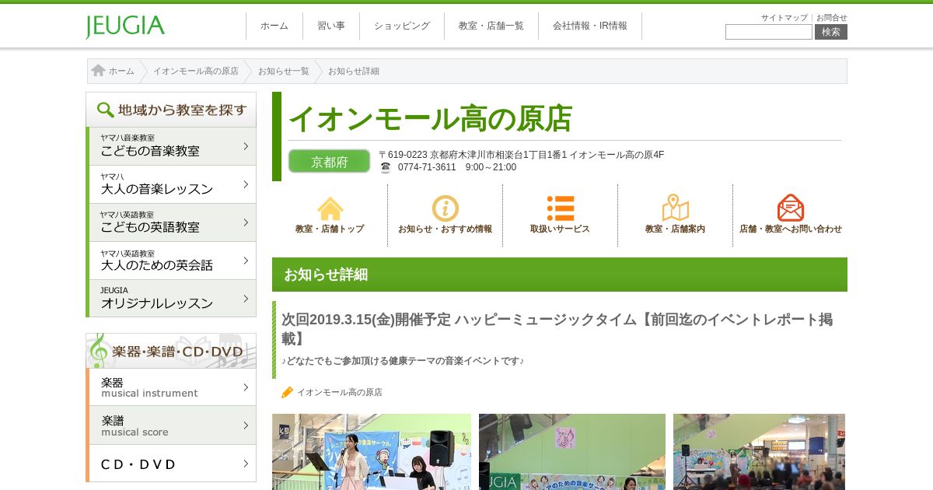Open 教室・店舗一覧 menu item

pos(491,26)
